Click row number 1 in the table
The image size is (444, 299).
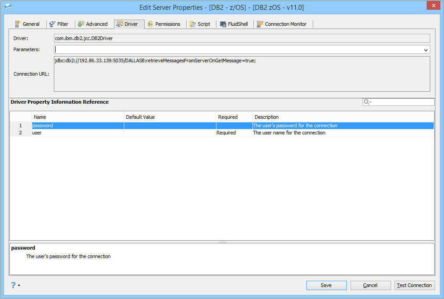point(20,125)
